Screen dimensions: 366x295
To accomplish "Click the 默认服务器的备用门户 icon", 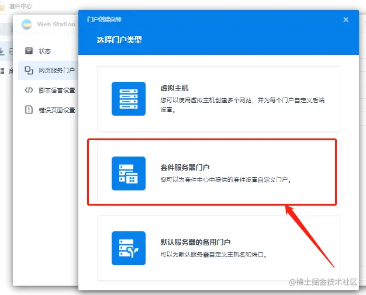I will [x=129, y=248].
